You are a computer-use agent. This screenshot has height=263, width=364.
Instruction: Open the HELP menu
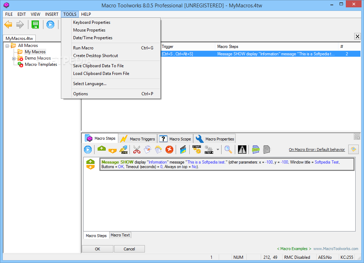coord(86,14)
